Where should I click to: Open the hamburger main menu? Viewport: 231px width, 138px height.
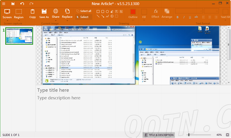[4, 4]
